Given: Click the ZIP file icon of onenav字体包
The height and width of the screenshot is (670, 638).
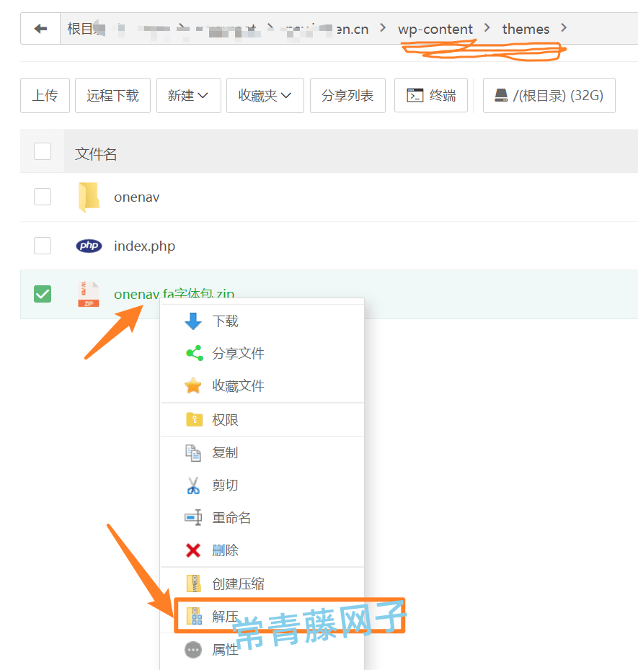Looking at the screenshot, I should pyautogui.click(x=89, y=294).
